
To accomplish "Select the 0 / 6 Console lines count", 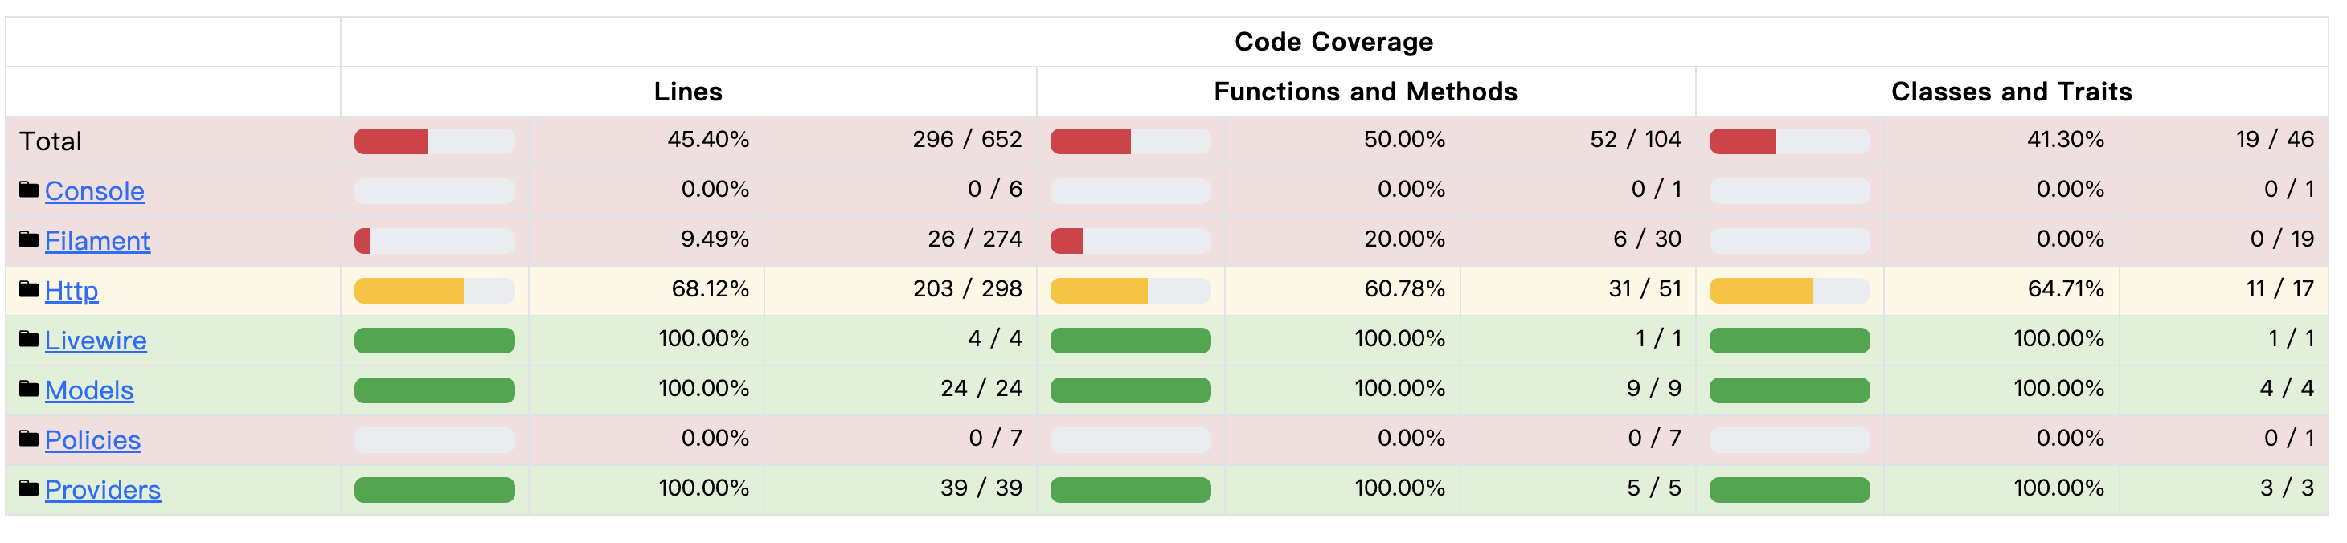I will tap(995, 189).
